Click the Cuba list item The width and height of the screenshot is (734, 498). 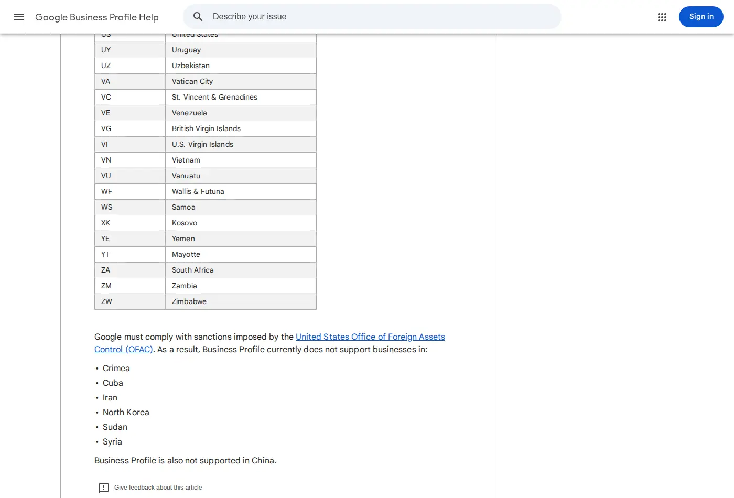coord(113,383)
